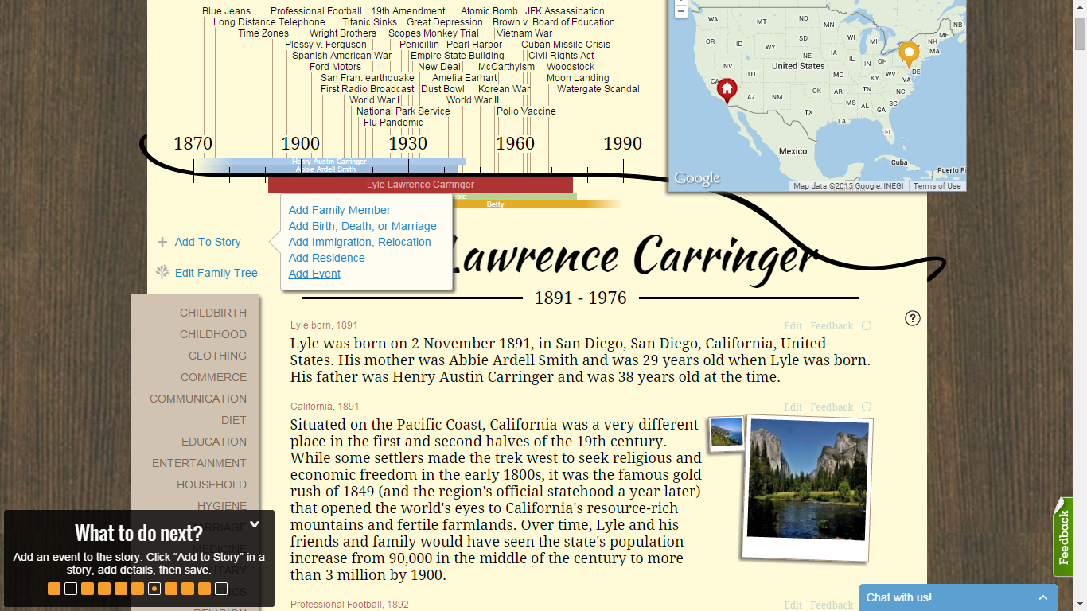Select the COMMUNICATION category
The height and width of the screenshot is (611, 1087).
(198, 399)
